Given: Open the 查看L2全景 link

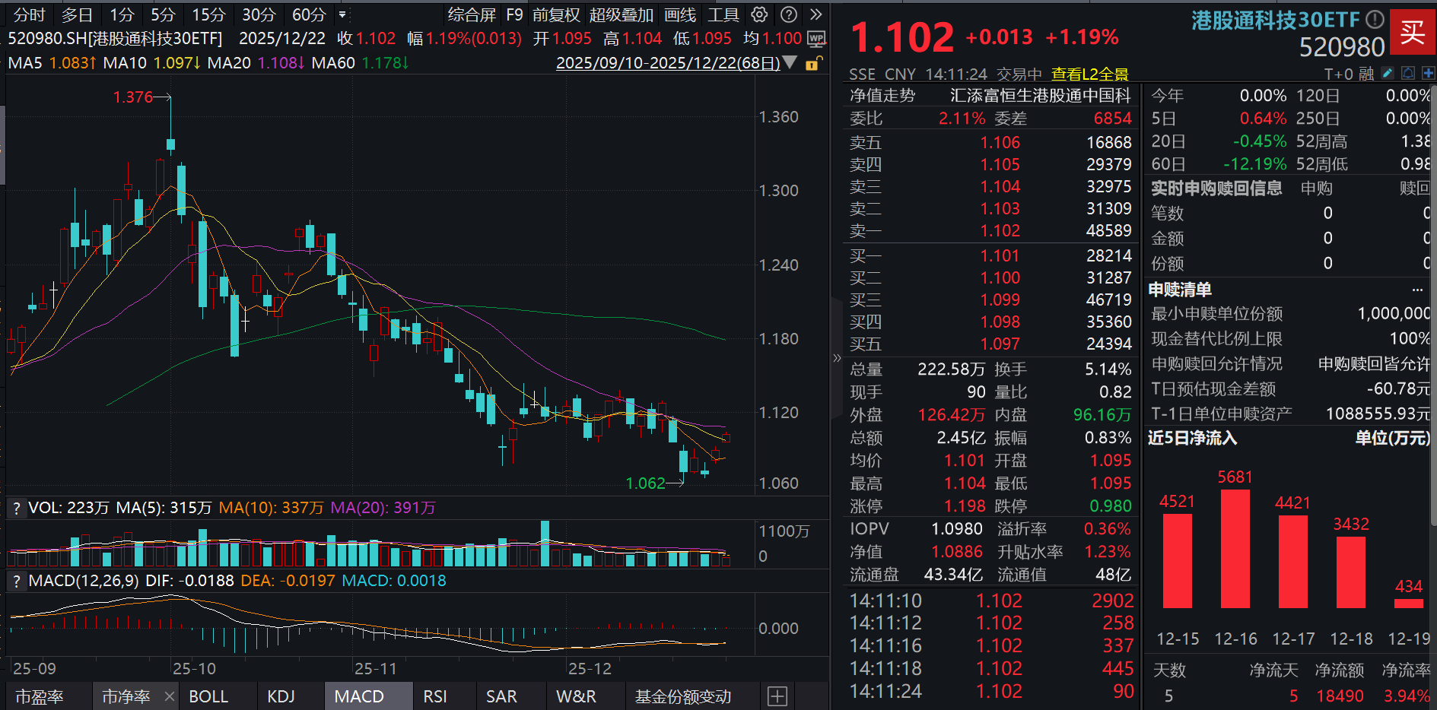Looking at the screenshot, I should pyautogui.click(x=1090, y=74).
